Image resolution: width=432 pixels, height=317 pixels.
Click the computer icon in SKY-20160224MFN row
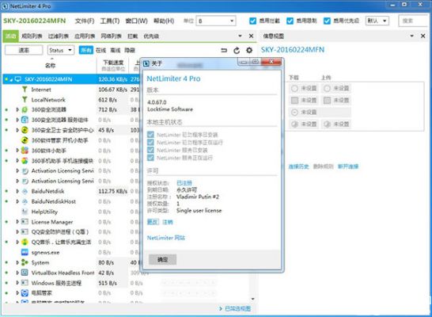[18, 79]
